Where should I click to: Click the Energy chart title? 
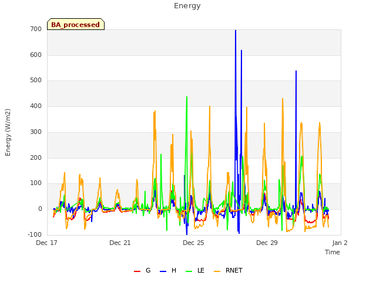click(187, 6)
